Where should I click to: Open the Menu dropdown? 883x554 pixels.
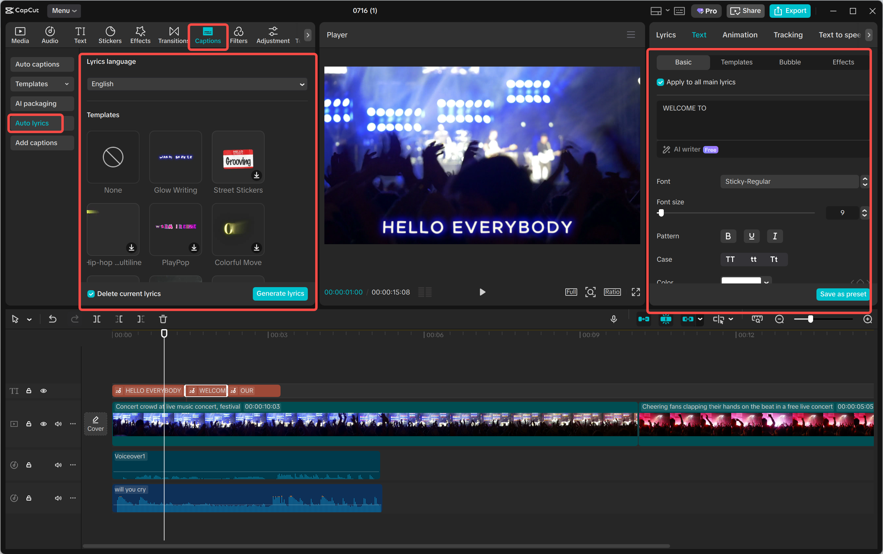pos(64,11)
